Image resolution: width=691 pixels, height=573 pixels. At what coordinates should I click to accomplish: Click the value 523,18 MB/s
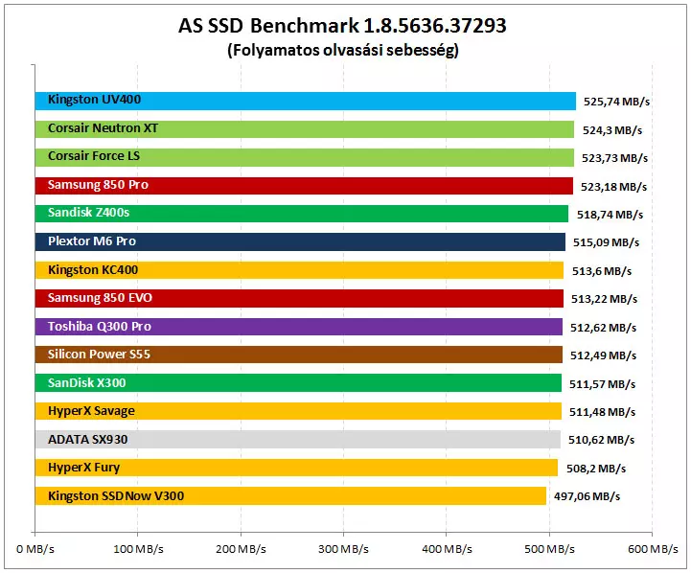tap(614, 187)
